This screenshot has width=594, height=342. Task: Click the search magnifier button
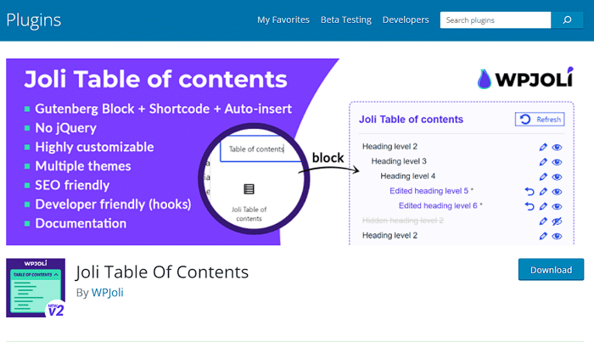[567, 20]
